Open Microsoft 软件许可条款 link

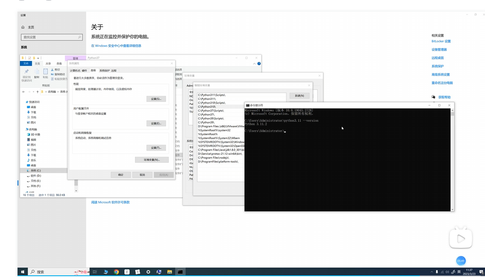[110, 202]
